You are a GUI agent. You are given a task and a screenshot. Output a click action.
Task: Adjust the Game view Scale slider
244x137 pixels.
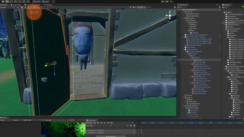(60, 120)
